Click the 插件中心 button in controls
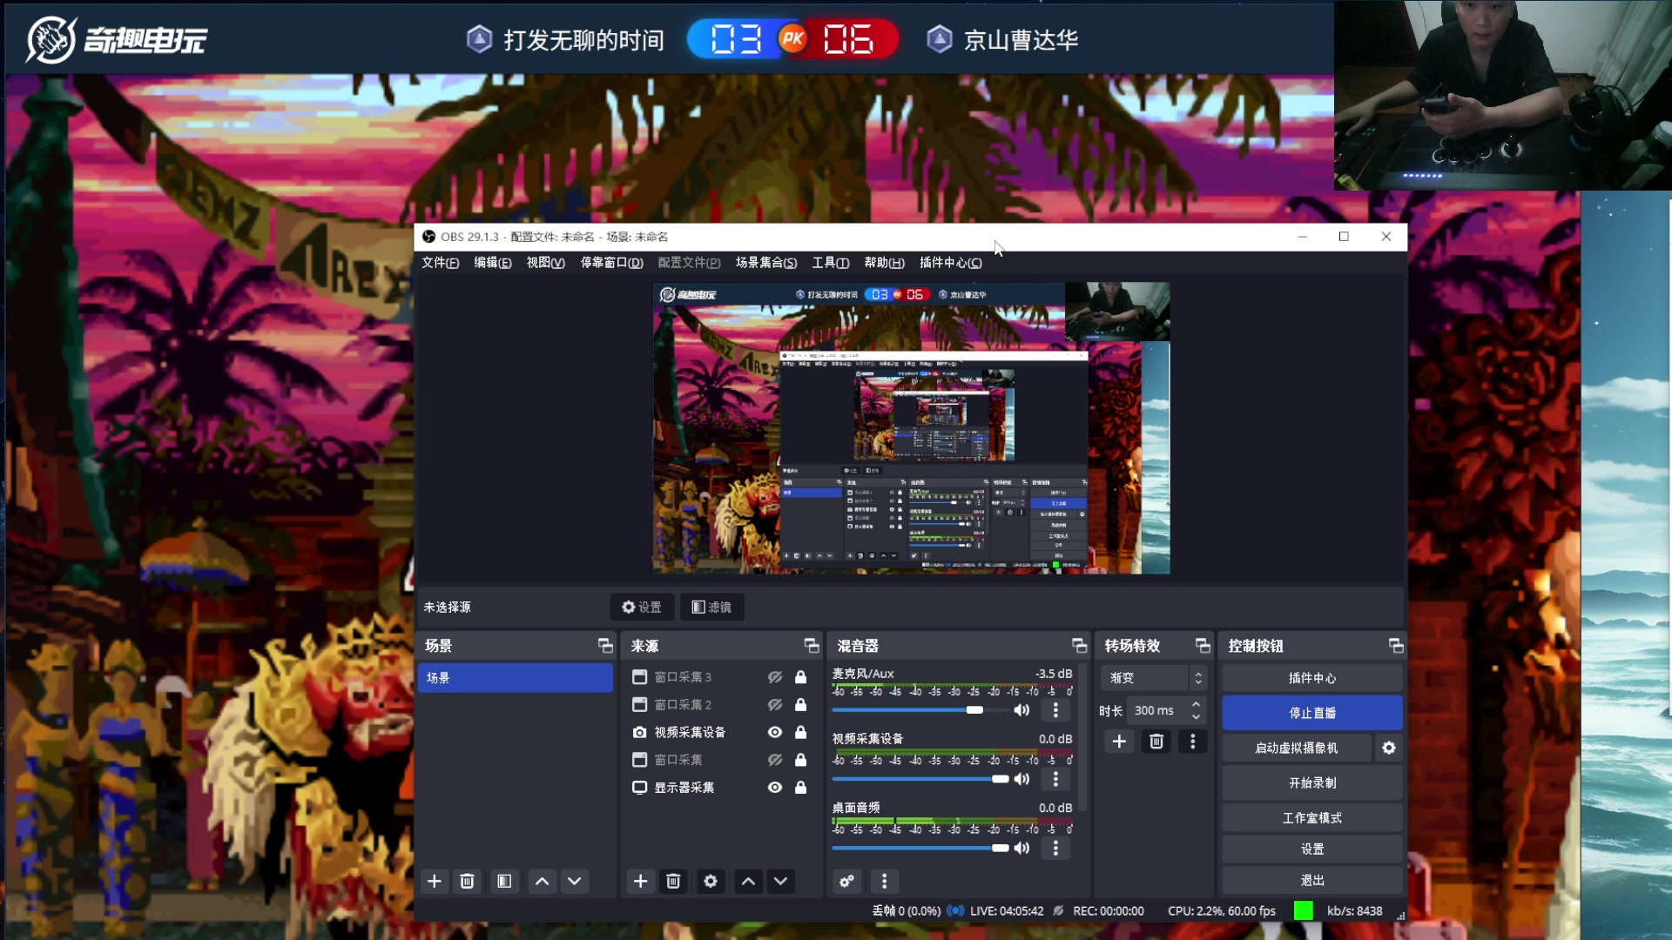Screen dimensions: 1672x940 1312,678
